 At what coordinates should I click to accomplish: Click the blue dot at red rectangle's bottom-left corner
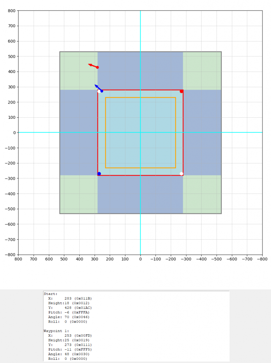(x=99, y=174)
